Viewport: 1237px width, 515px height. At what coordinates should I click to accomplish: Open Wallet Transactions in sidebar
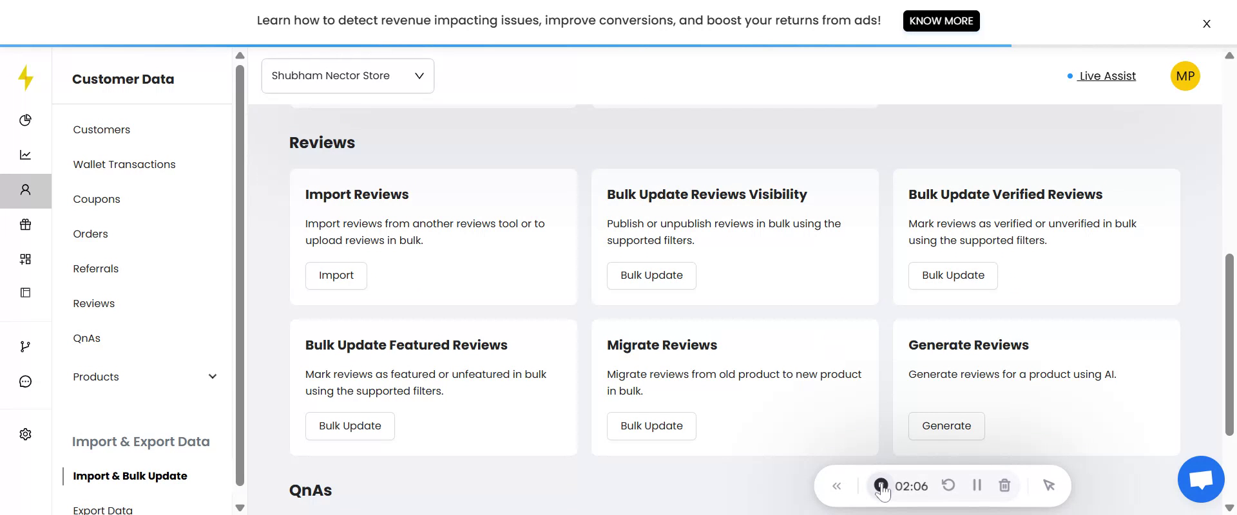click(124, 164)
